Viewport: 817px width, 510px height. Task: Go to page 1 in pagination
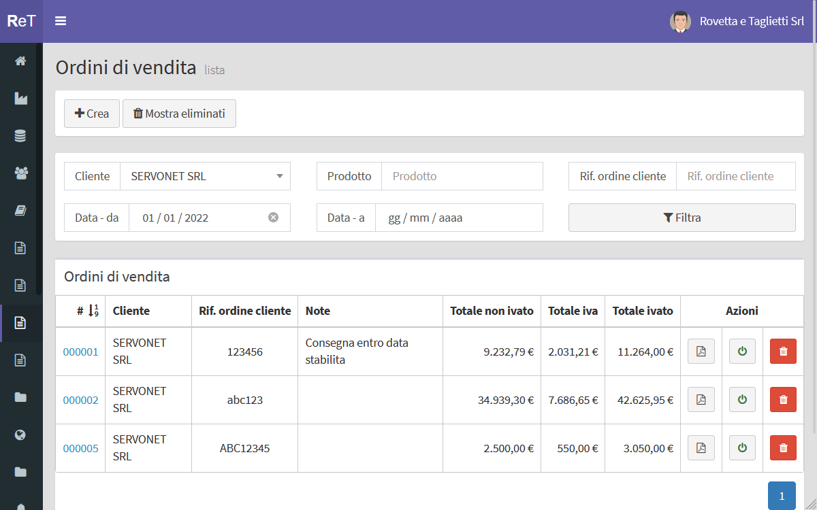782,496
